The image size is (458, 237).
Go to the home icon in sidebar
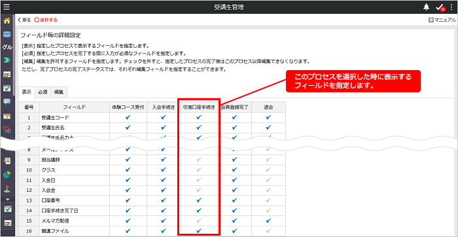pos(7,20)
